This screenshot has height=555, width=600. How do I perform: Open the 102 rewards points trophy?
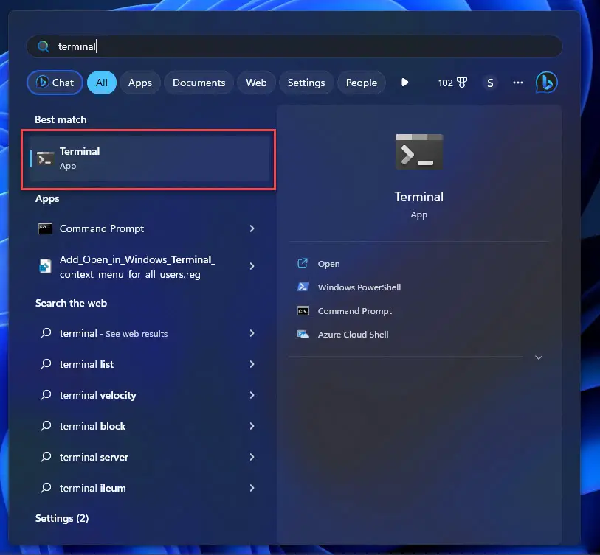(x=452, y=83)
